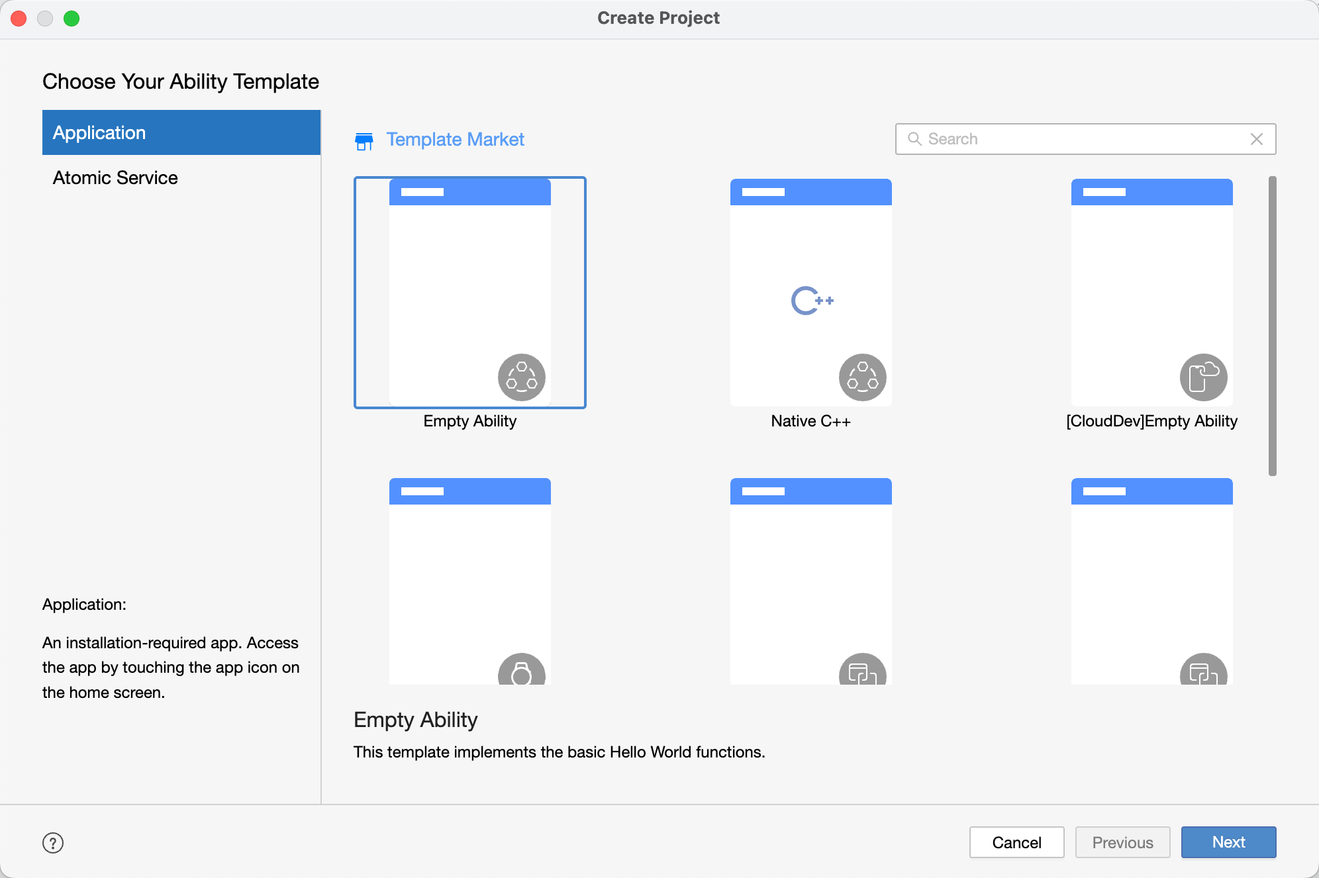Select the Empty Ability template thumbnail
Screen dimensions: 1319x878
pos(469,291)
